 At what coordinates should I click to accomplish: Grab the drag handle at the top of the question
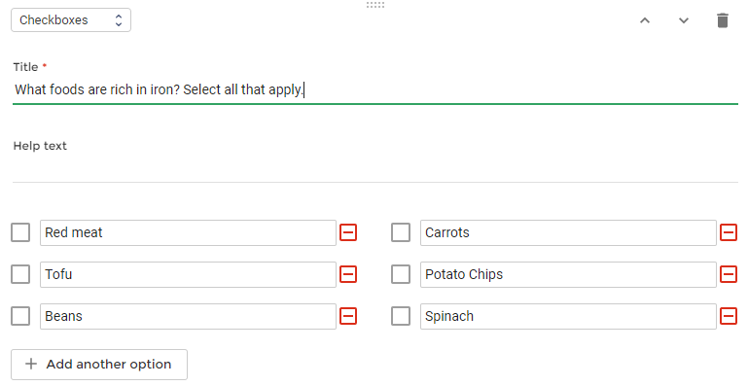pos(375,5)
